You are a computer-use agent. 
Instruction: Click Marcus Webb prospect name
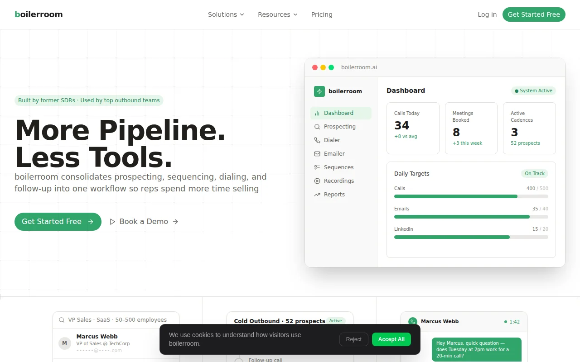(97, 337)
